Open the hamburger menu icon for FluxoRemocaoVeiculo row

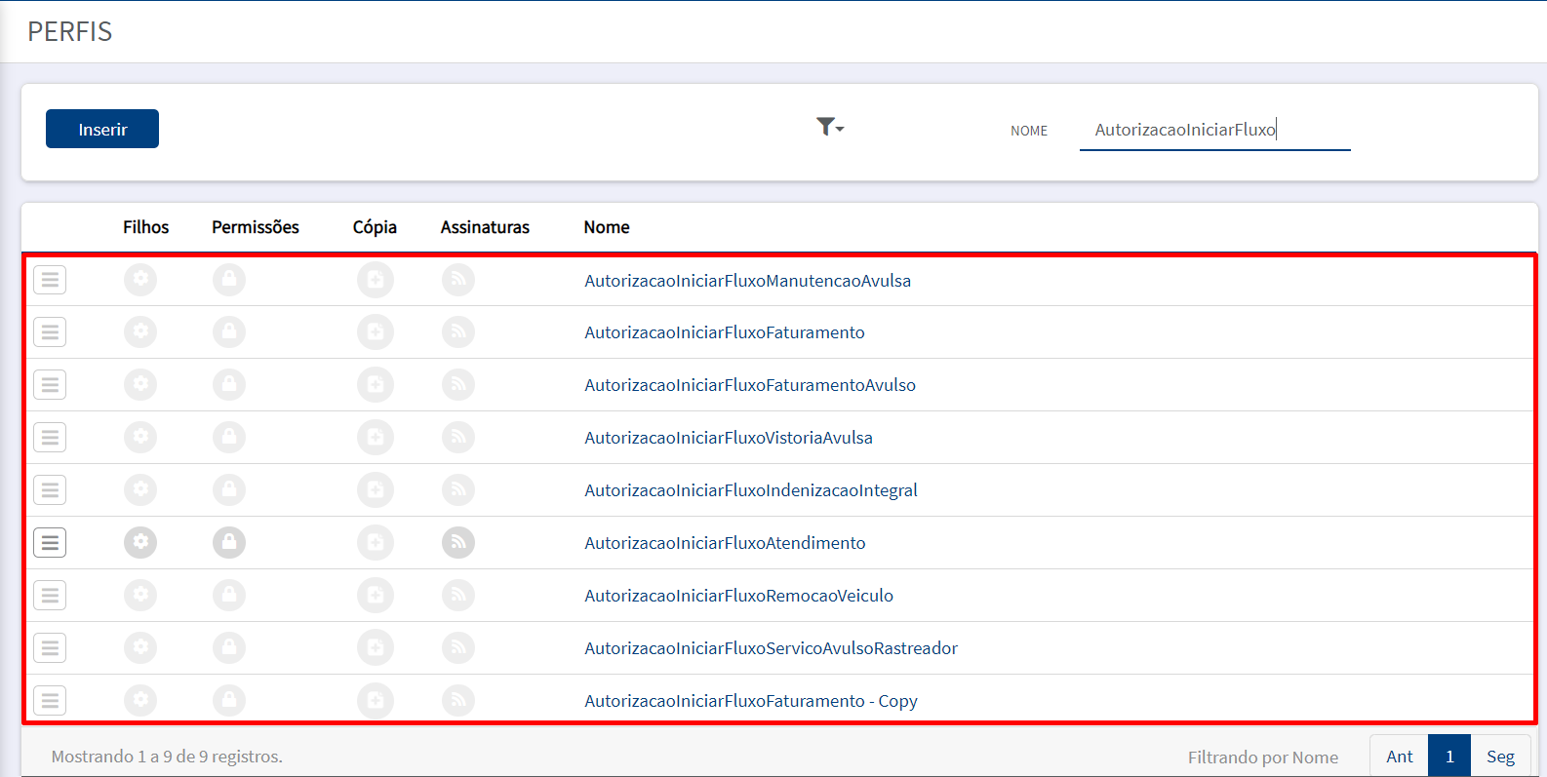(x=50, y=596)
